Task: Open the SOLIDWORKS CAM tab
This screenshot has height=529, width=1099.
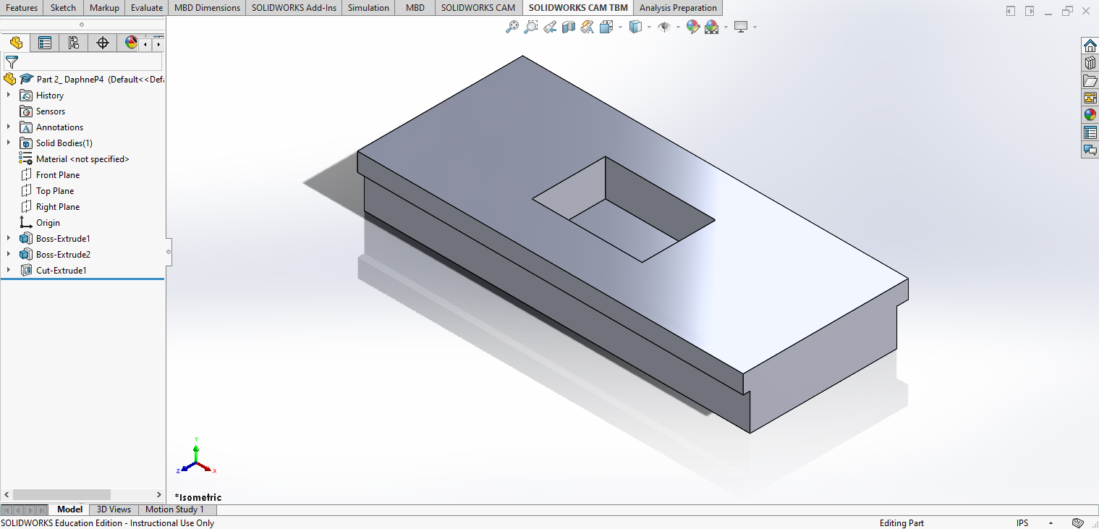Action: click(479, 8)
